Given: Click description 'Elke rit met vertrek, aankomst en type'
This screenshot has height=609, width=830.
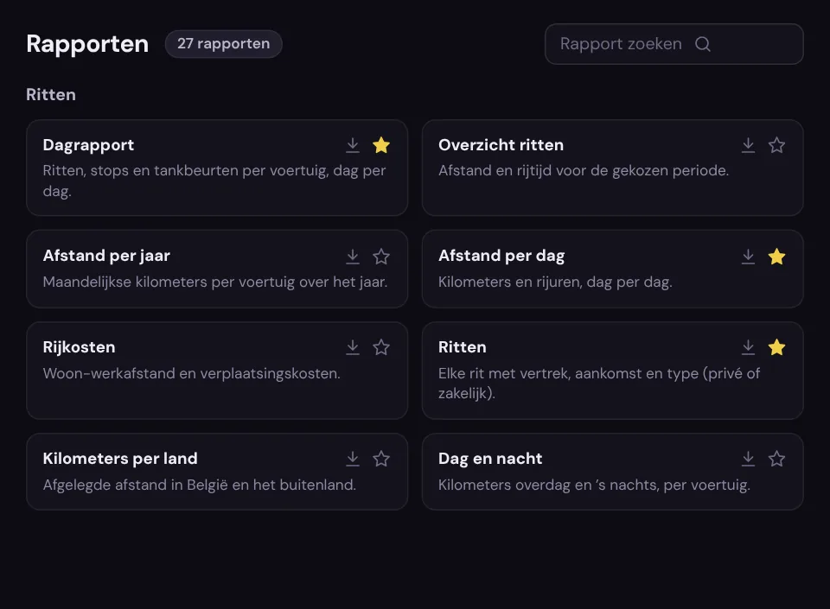Looking at the screenshot, I should pyautogui.click(x=599, y=384).
